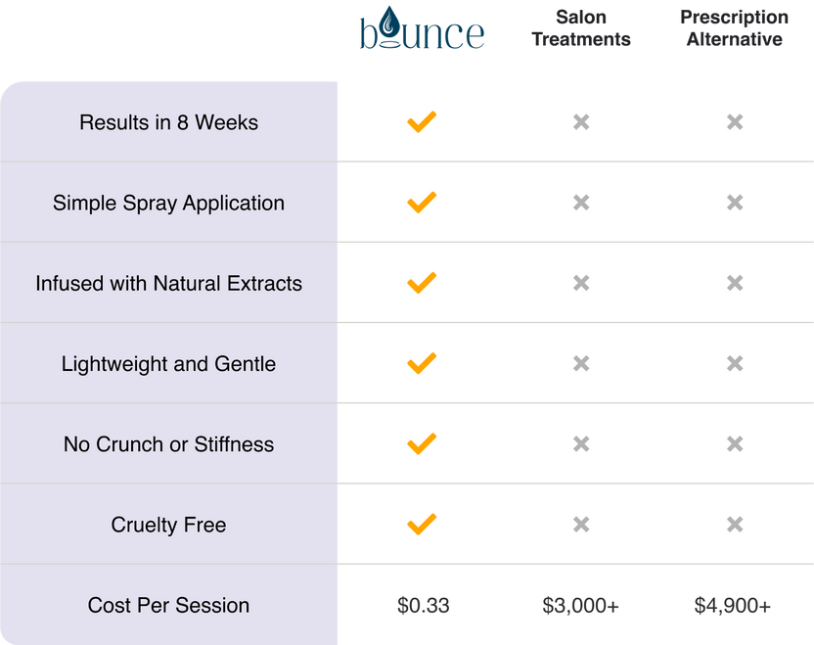This screenshot has width=814, height=645.
Task: Click the Infused with Natural Extracts label
Action: tap(168, 283)
